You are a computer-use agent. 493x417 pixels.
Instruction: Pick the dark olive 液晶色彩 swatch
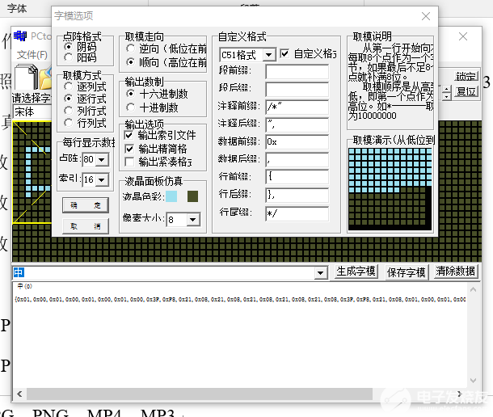point(192,196)
